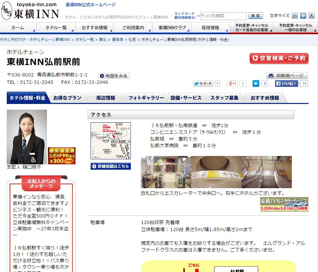Screen dimensions: 318x272
Task: Click 空室検索・ご予約 red button
Action: [279, 58]
